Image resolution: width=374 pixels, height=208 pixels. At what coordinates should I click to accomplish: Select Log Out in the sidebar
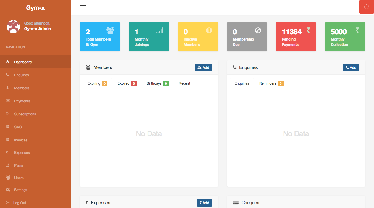[20, 203]
